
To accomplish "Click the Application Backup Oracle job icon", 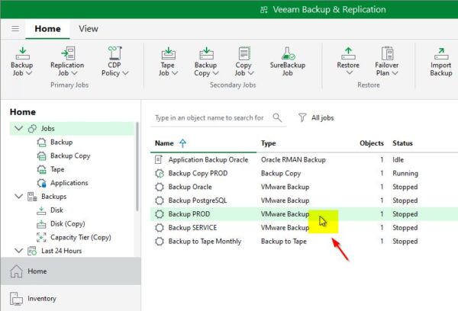I will pos(158,159).
